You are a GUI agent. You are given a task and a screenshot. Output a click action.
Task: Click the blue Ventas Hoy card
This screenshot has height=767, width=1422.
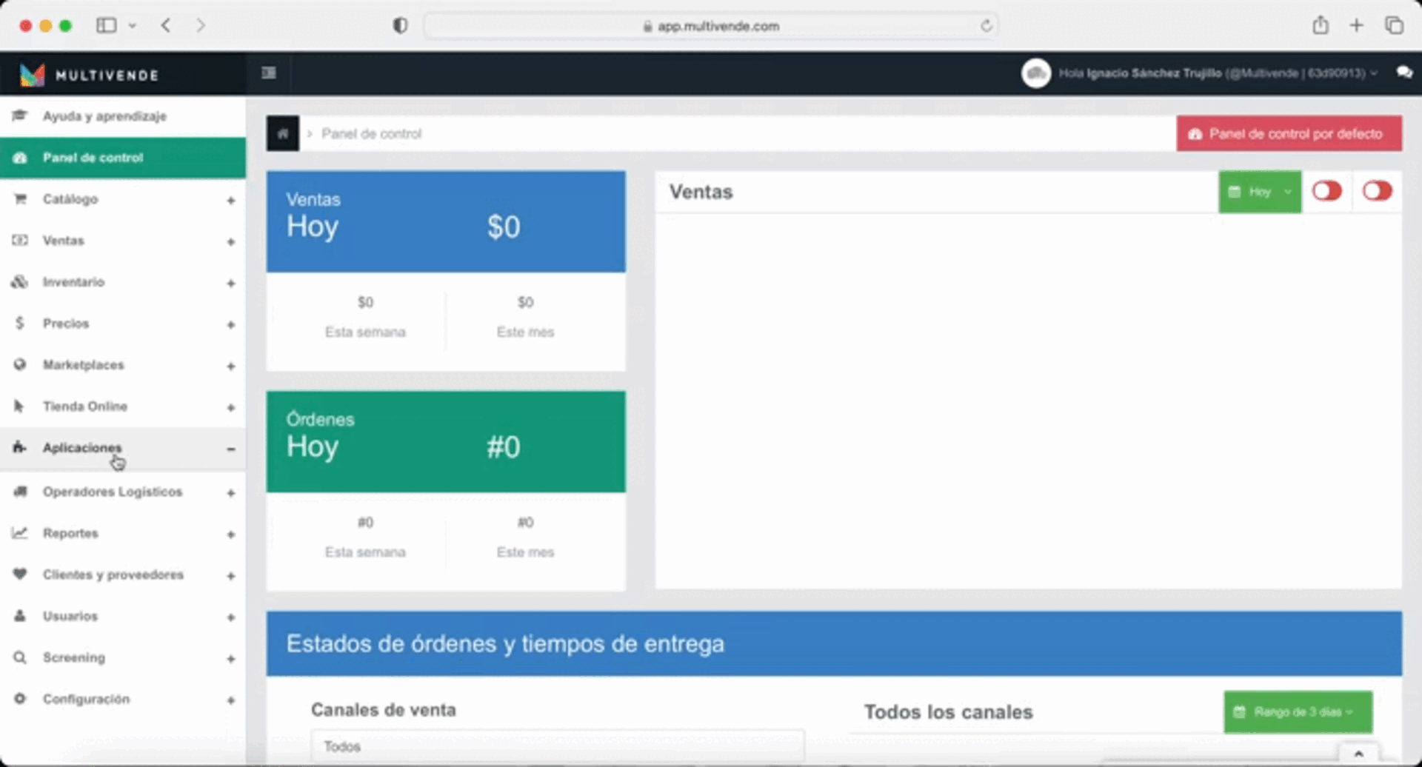point(445,221)
